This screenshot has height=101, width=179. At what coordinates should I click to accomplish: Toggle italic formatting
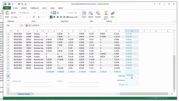point(23,17)
